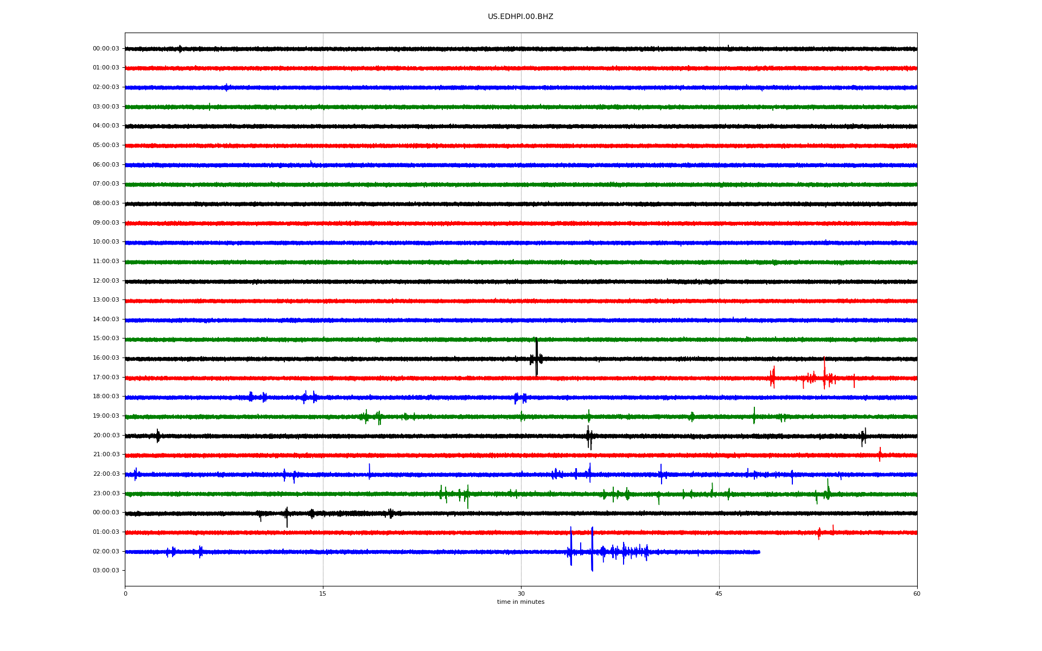Click the 03:00:03 bottom empty row label

pos(106,571)
